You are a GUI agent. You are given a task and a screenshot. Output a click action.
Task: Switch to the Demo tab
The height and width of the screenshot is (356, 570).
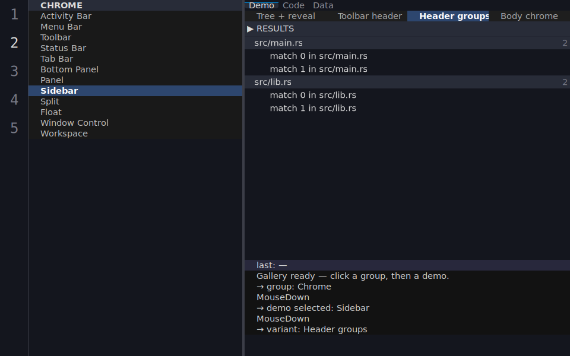pyautogui.click(x=261, y=5)
